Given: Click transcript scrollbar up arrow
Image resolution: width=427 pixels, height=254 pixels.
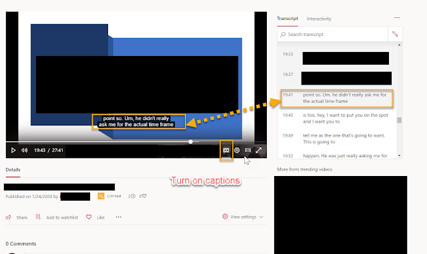Looking at the screenshot, I should click(x=399, y=45).
